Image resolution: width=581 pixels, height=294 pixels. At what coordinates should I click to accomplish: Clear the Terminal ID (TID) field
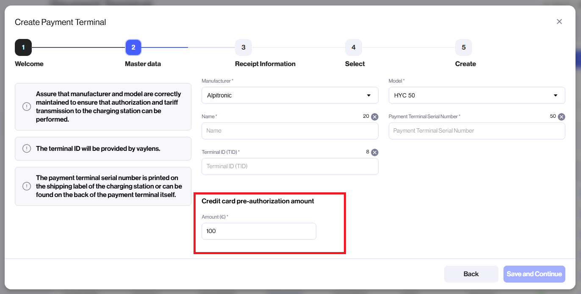(374, 152)
